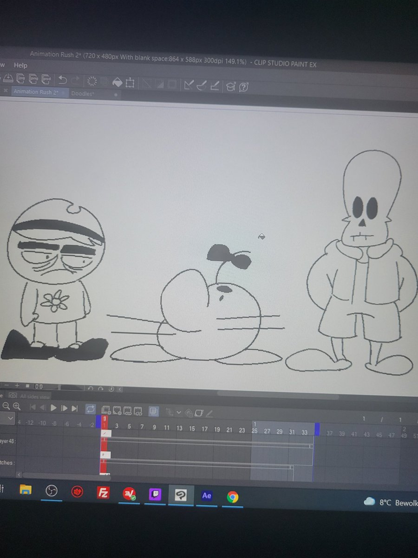Select cel thumbnail on Sketches track
This screenshot has height=558, width=418.
coord(105,455)
